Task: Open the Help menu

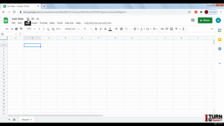Action: [x=78, y=23]
